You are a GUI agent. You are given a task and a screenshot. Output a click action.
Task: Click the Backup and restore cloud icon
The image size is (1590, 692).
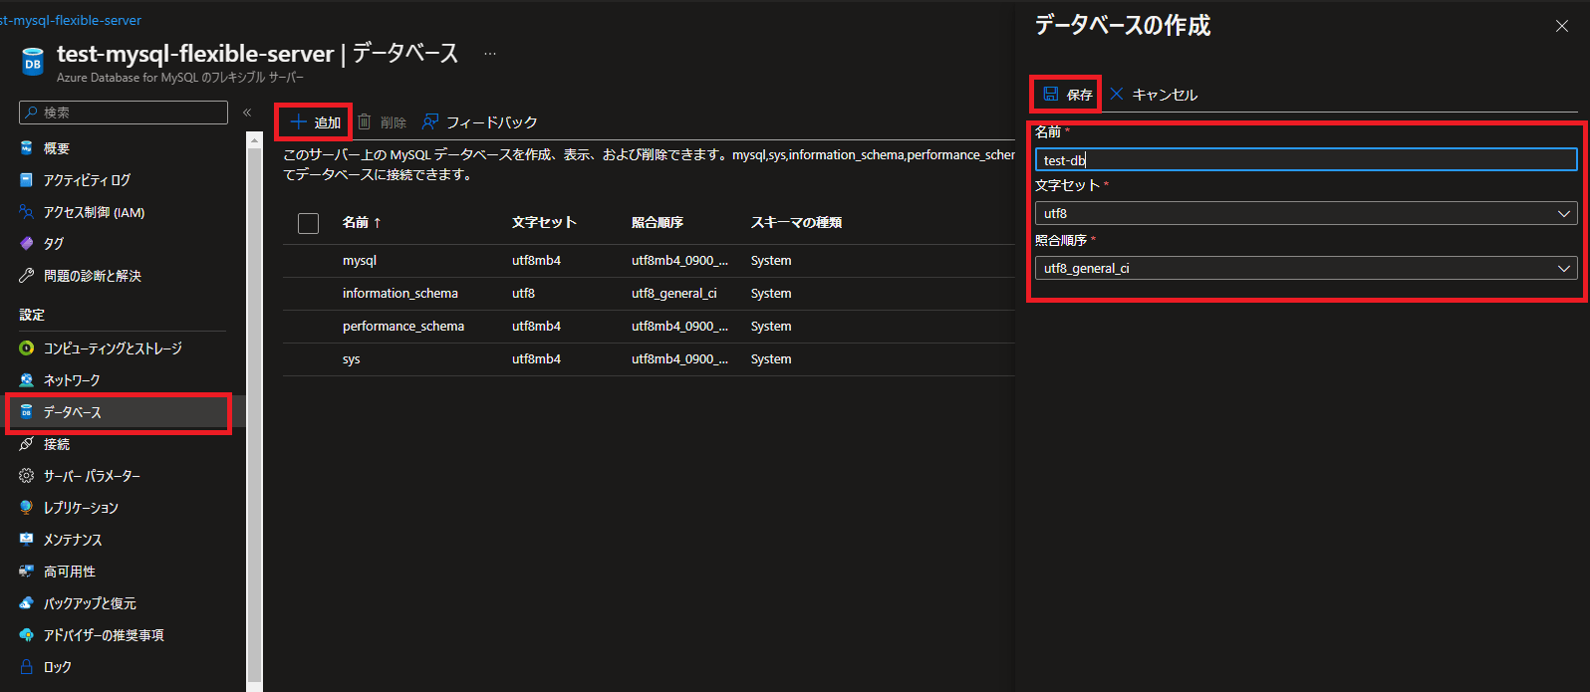(x=27, y=603)
